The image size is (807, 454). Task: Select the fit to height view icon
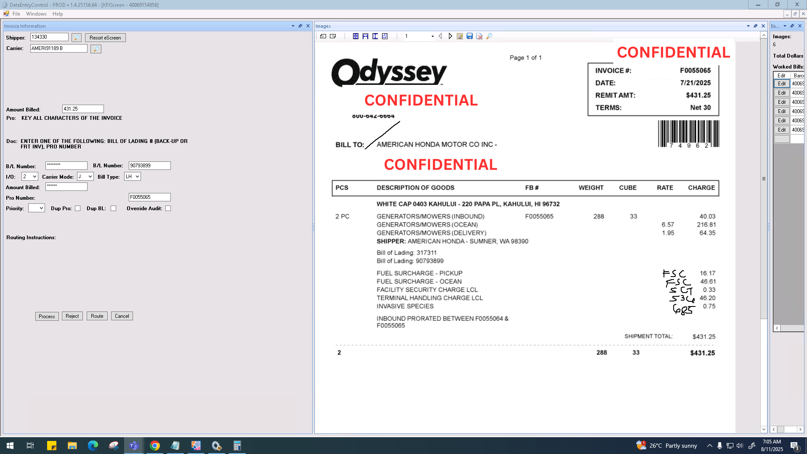tap(375, 36)
